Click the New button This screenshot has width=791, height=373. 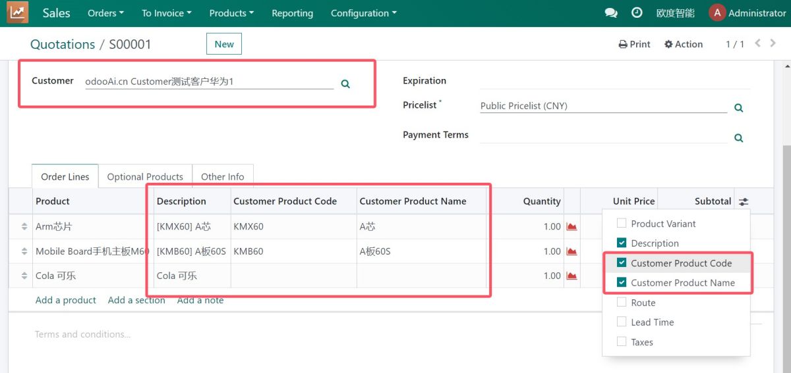pos(224,44)
